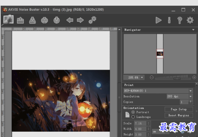Click the Reset Margins button

point(179,115)
